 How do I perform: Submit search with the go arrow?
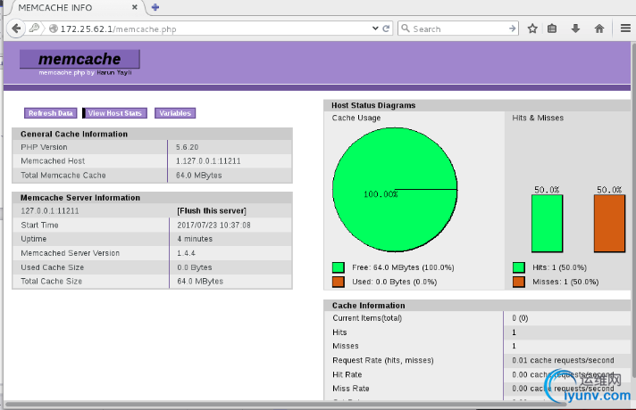click(513, 29)
